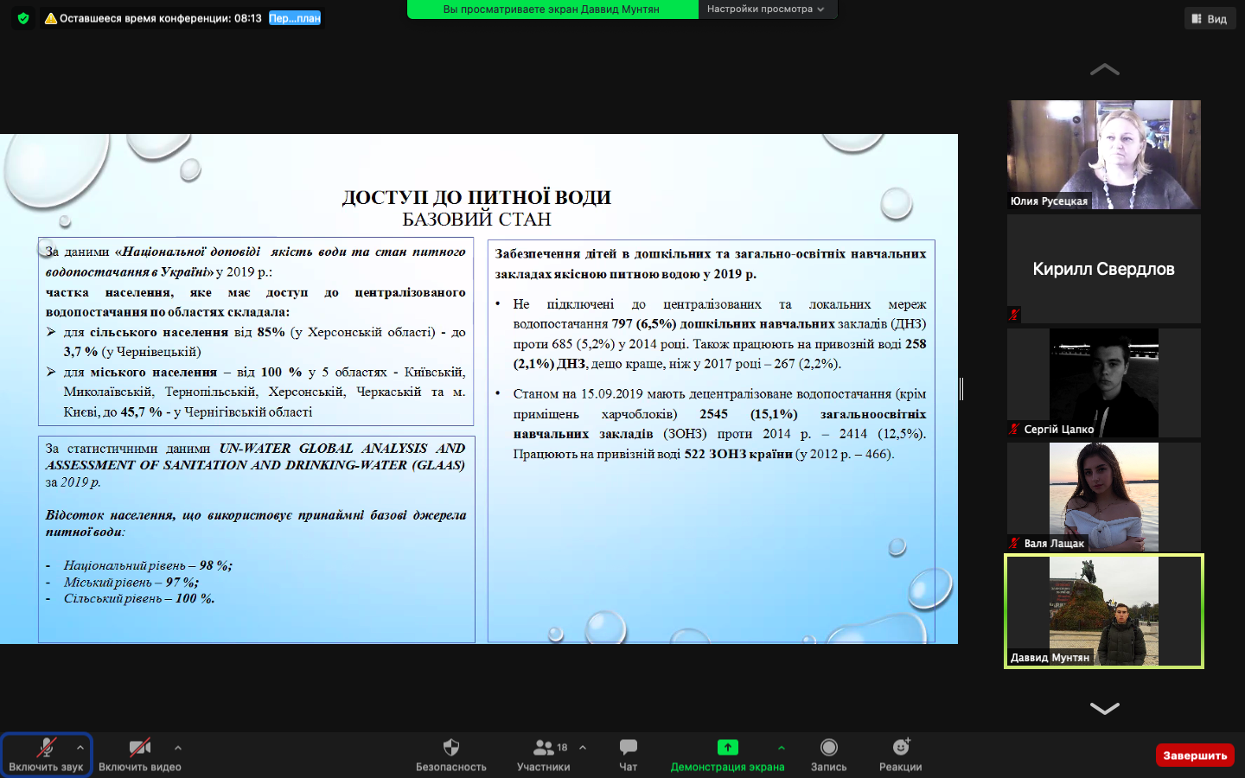Screen dimensions: 1245x778
Task: Expand the share screen options arrow
Action: pos(781,748)
